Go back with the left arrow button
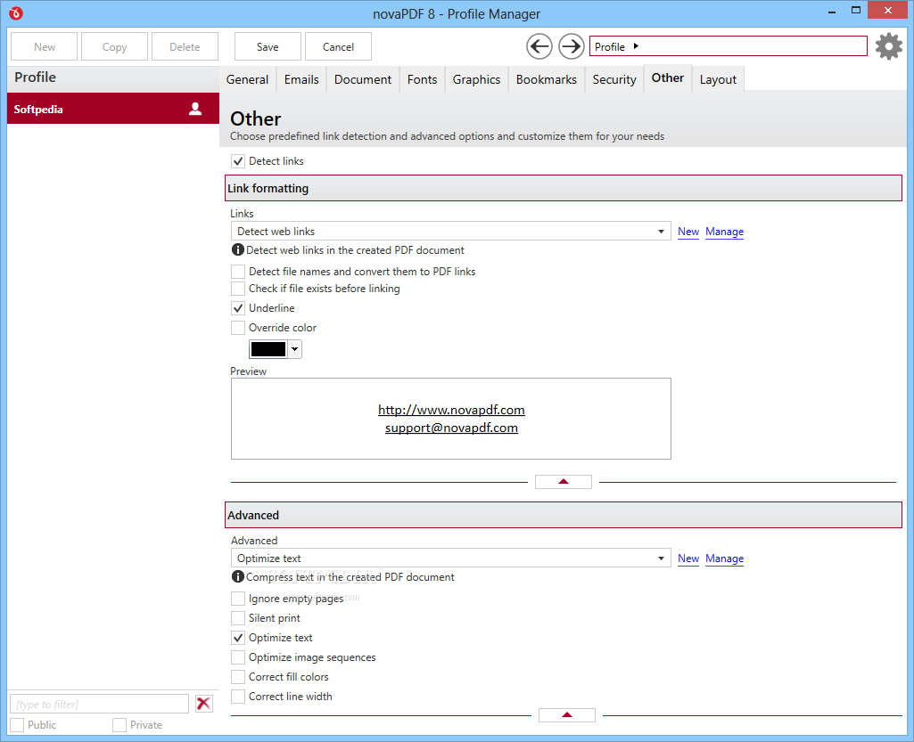 [539, 46]
